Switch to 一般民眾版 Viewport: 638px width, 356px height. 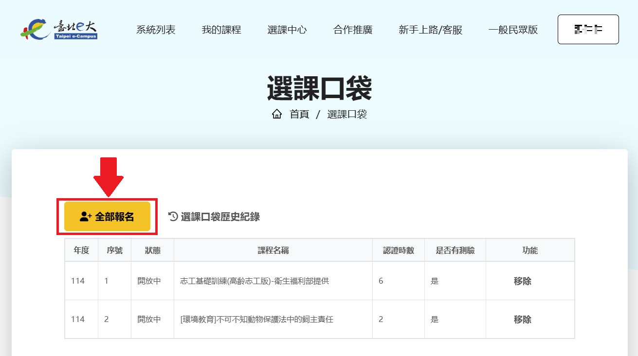[513, 30]
